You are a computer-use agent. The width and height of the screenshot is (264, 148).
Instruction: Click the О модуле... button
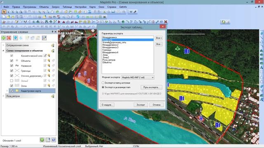coord(107,105)
